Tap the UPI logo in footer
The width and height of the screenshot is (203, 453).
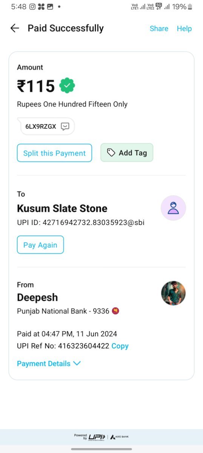point(97,437)
